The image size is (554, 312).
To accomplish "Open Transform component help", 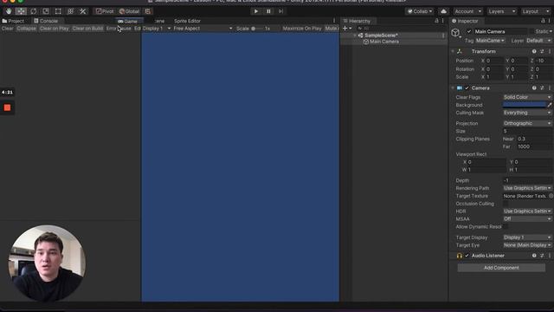I will tap(534, 51).
